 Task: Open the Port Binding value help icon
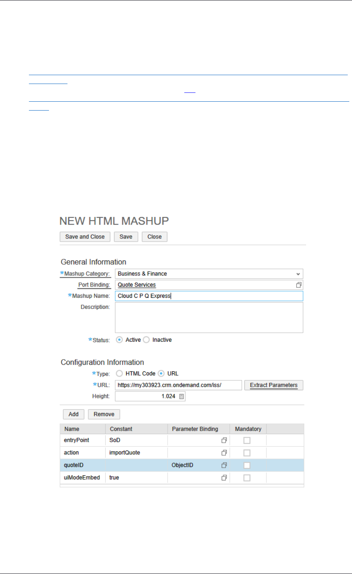click(298, 285)
